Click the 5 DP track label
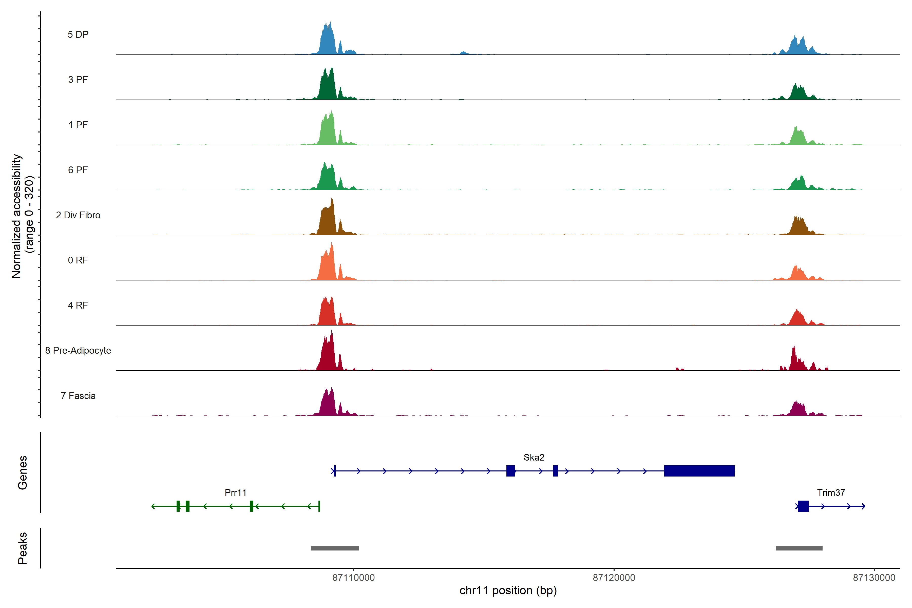Viewport: 912px width, 608px height. [78, 34]
